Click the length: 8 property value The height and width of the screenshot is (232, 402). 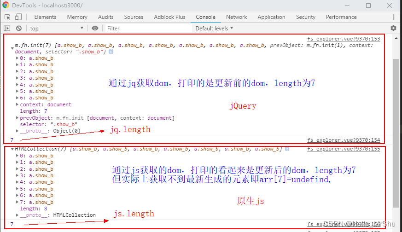[46, 209]
